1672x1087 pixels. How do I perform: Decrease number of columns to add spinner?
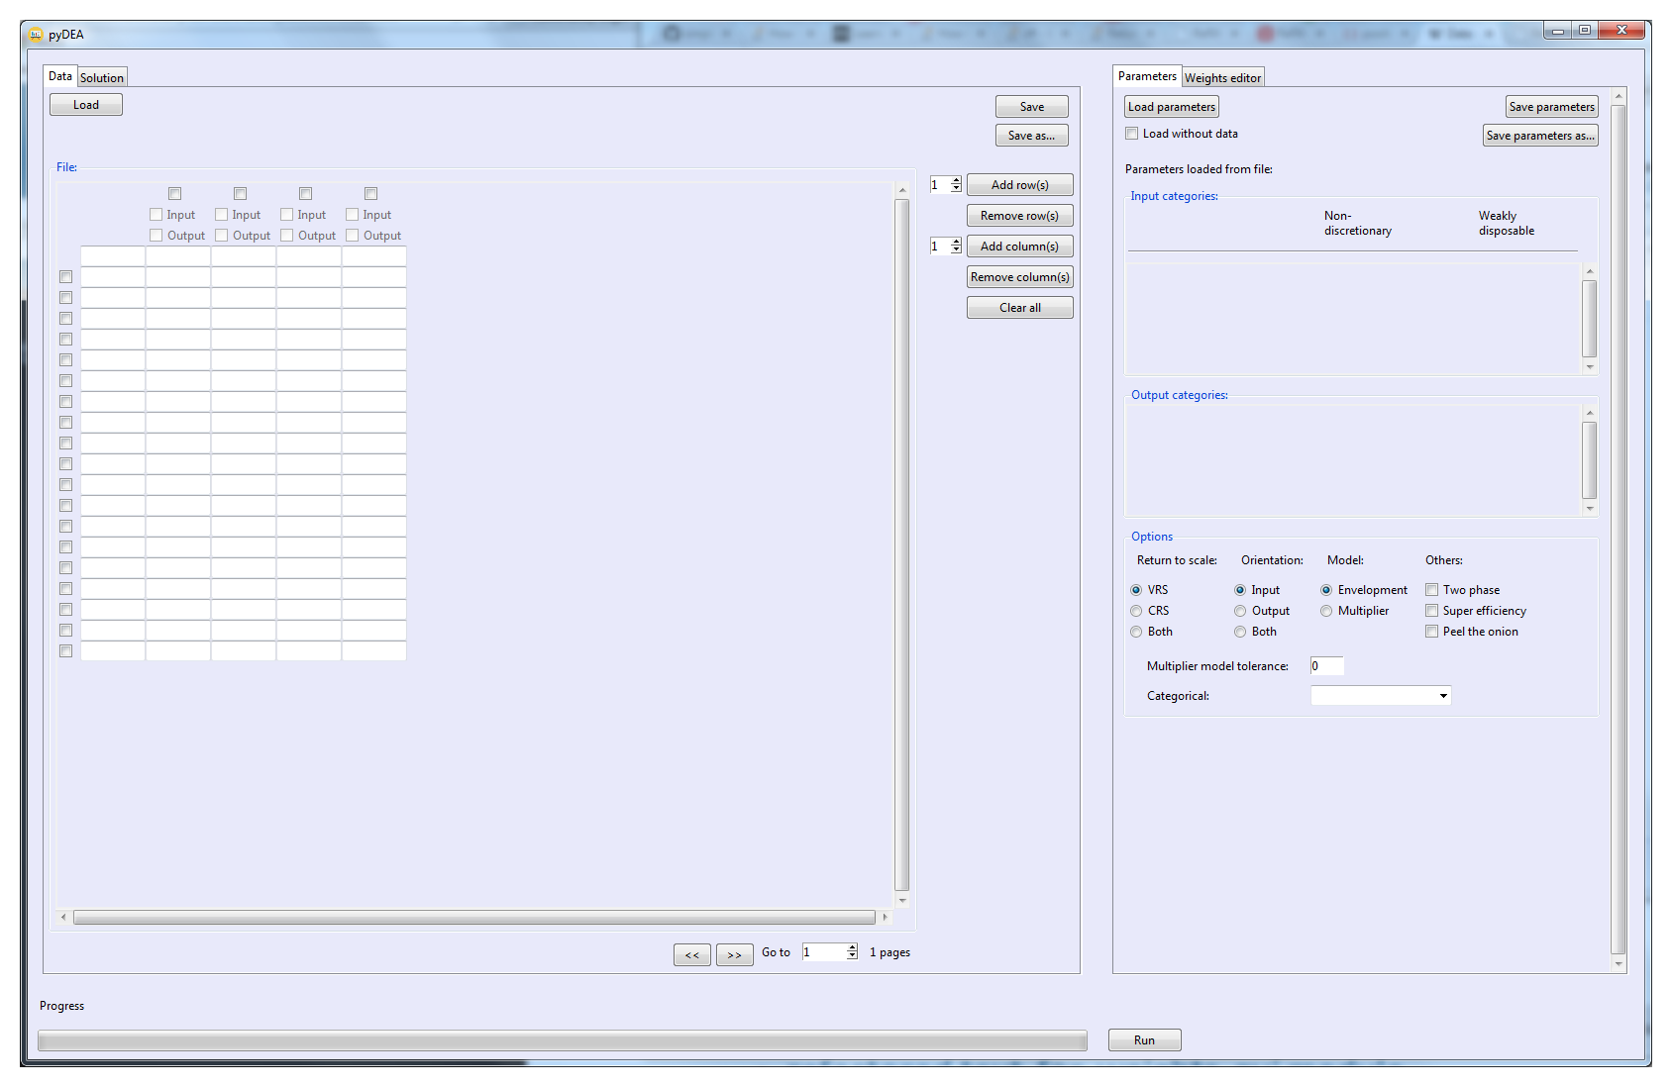pos(956,250)
